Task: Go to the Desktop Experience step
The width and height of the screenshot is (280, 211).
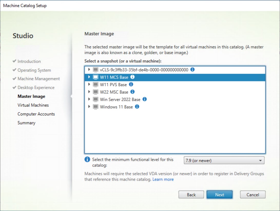Action: (36, 88)
